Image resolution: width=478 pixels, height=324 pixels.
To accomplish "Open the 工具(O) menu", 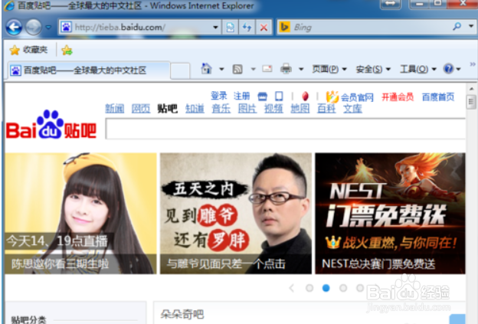I will (x=418, y=69).
